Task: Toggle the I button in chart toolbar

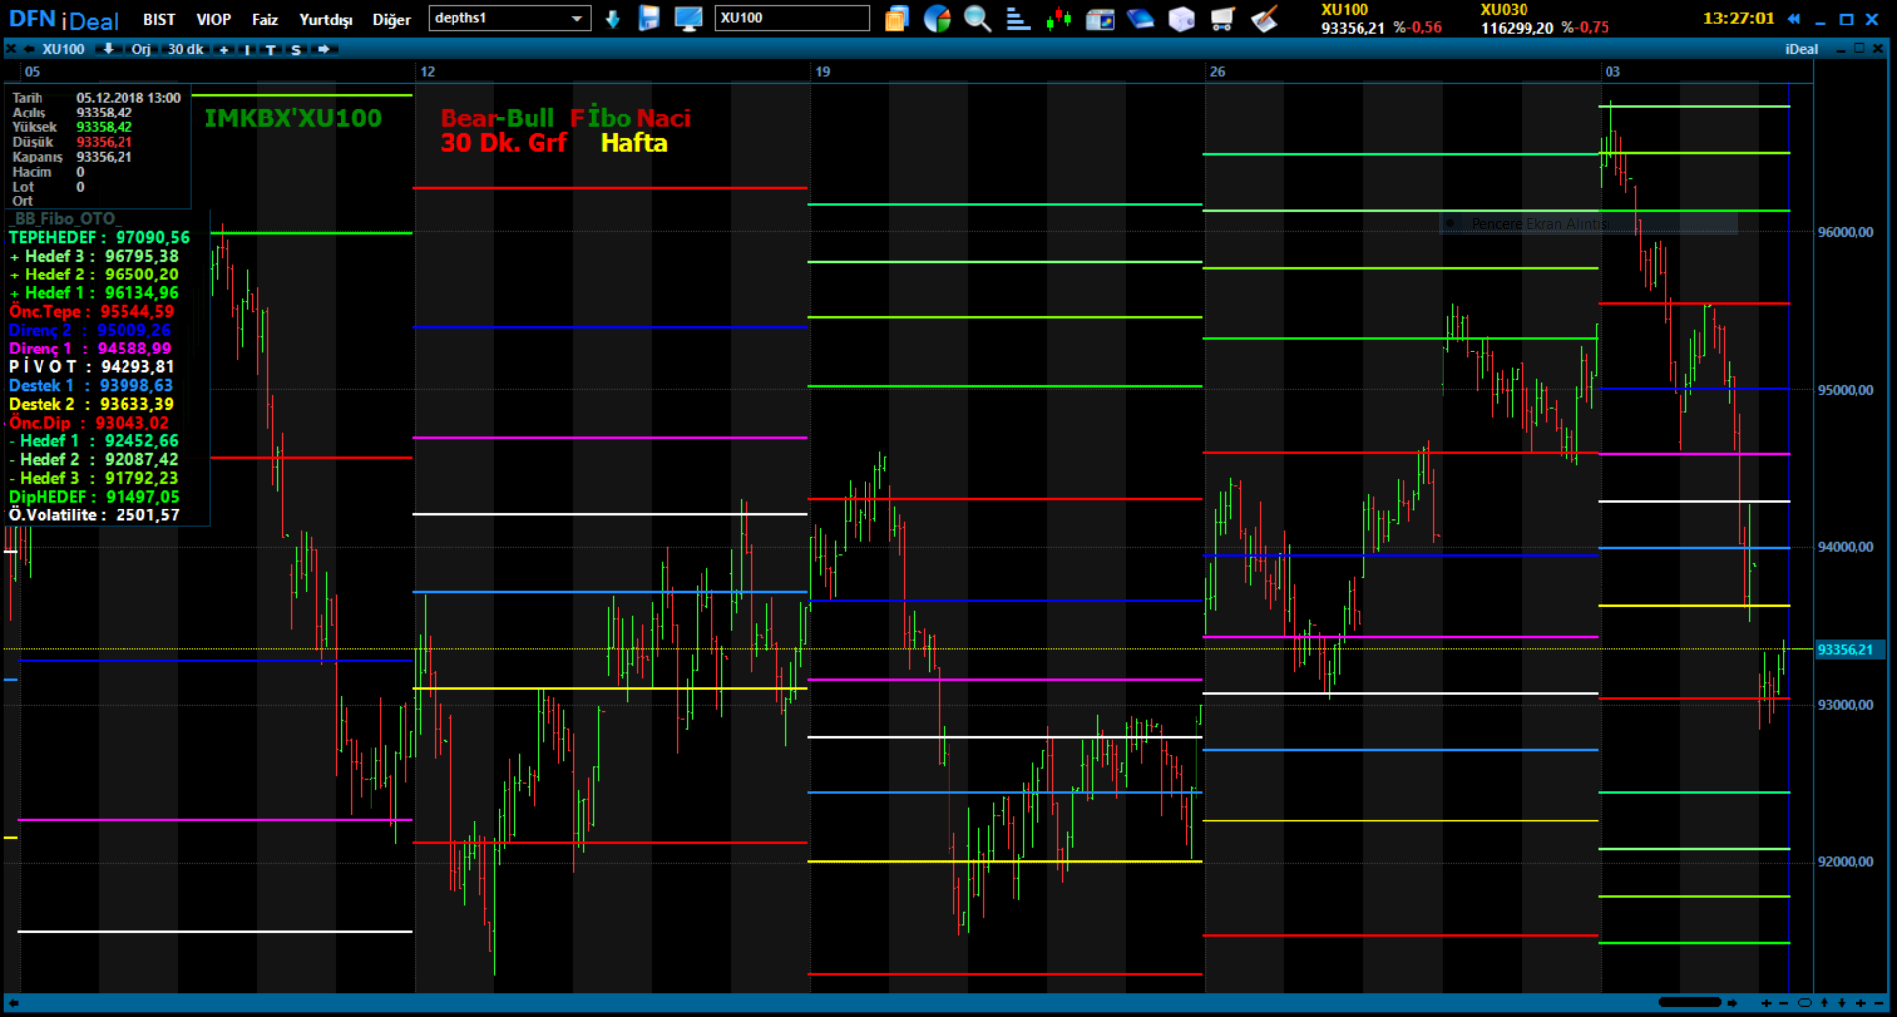Action: 247,49
